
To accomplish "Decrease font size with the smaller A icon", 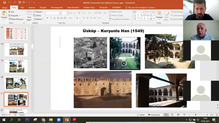I will [x=74, y=13].
